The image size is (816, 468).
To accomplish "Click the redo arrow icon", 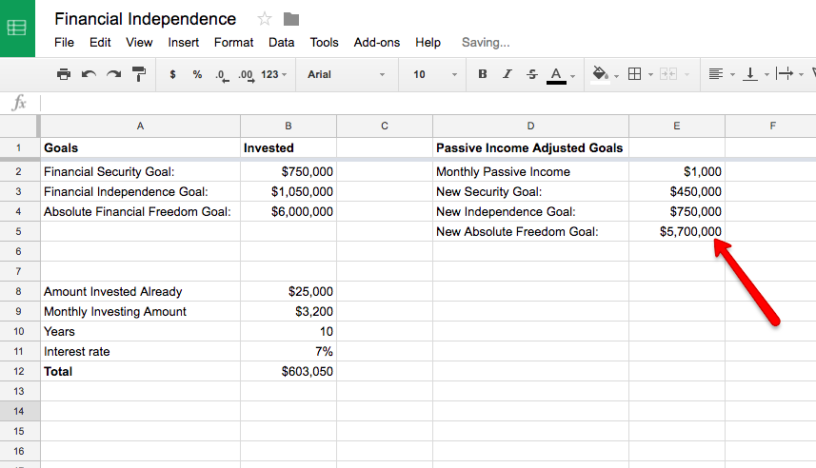I will click(x=113, y=74).
